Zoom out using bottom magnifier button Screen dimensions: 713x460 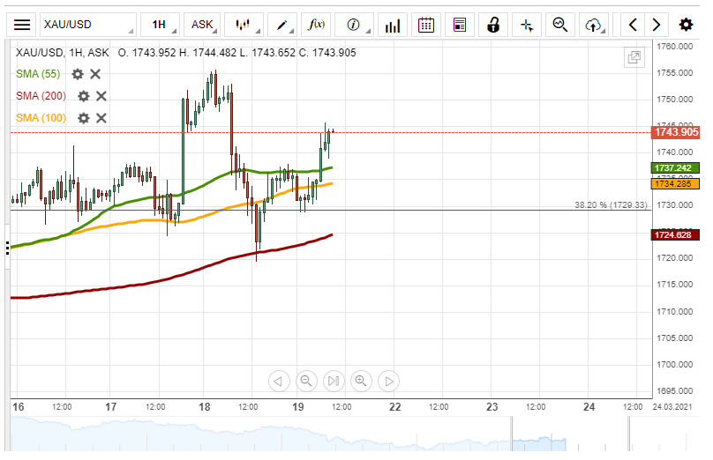305,381
